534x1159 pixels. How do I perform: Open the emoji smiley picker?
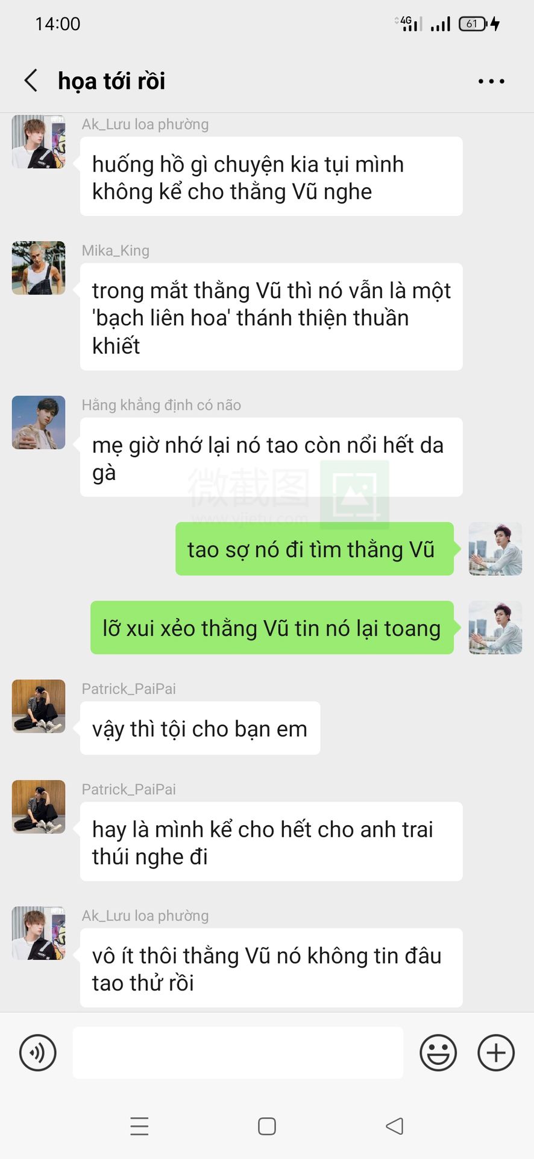[438, 1053]
